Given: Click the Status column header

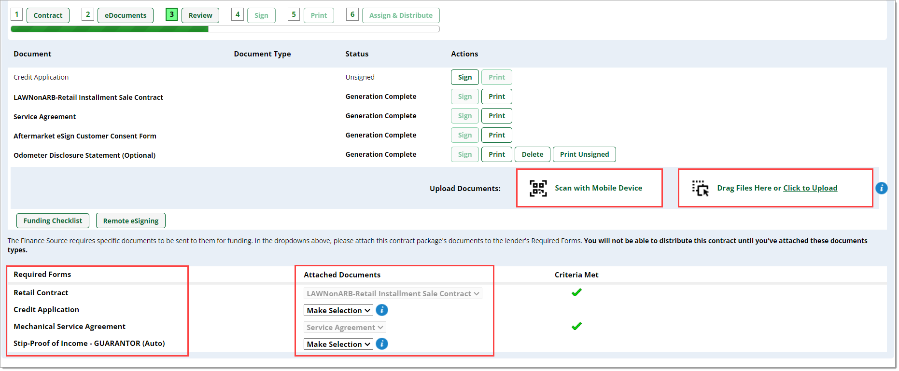Looking at the screenshot, I should 357,54.
